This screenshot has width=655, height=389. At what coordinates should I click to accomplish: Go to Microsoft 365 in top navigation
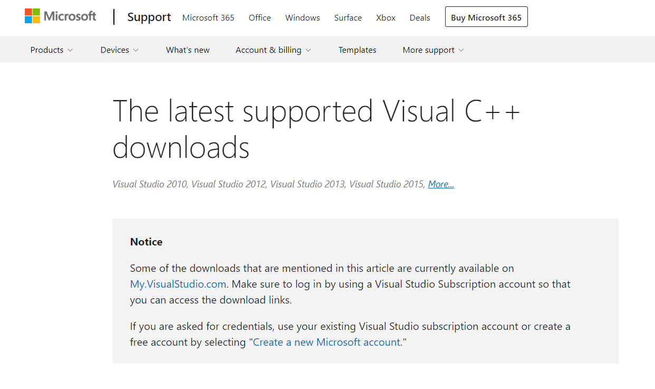coord(208,17)
